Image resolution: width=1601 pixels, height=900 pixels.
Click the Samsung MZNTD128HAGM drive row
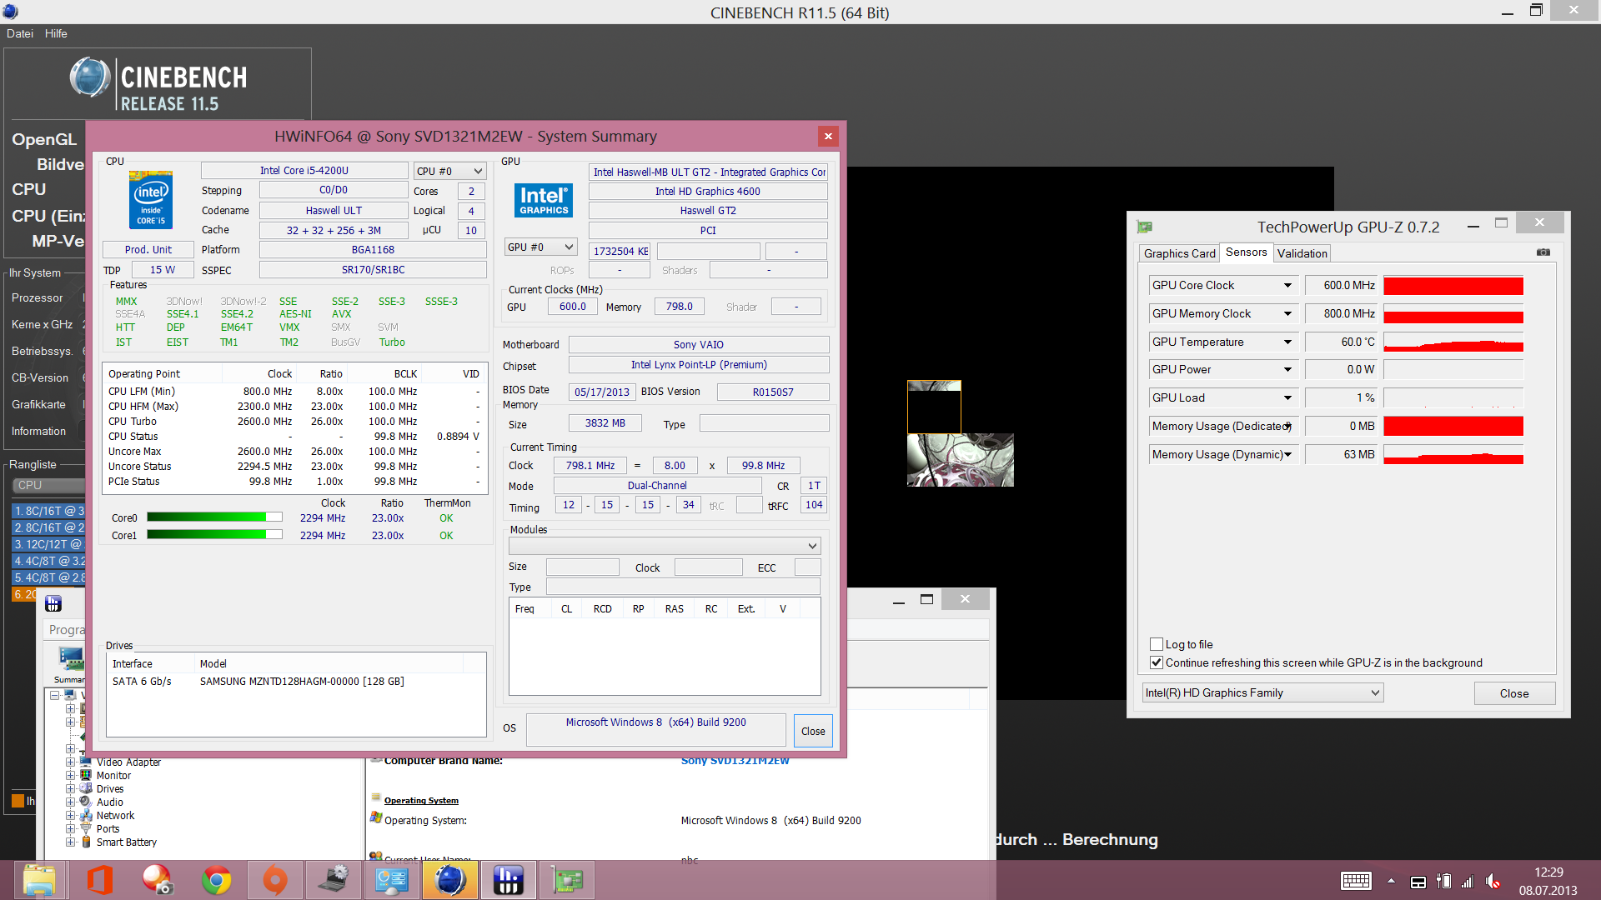click(x=296, y=681)
